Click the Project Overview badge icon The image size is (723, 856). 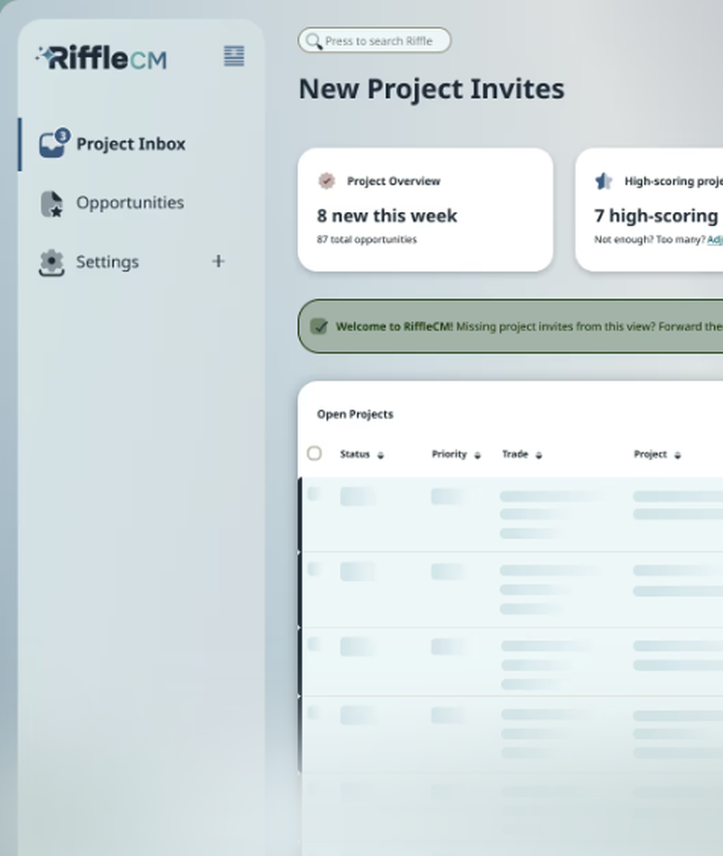click(327, 181)
